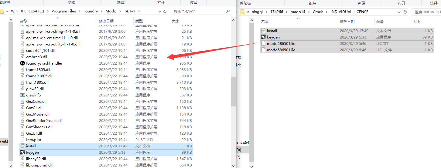Click the left file list vertical scrollbar
Screen dimensions: 441x168
pyautogui.click(x=233, y=92)
